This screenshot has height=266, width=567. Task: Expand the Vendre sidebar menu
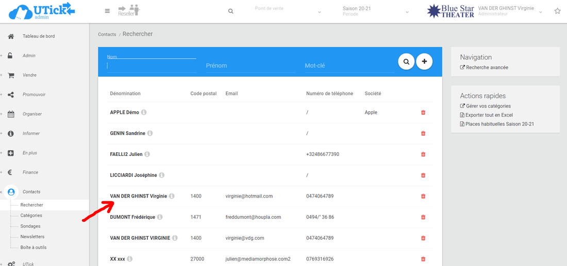pyautogui.click(x=29, y=75)
